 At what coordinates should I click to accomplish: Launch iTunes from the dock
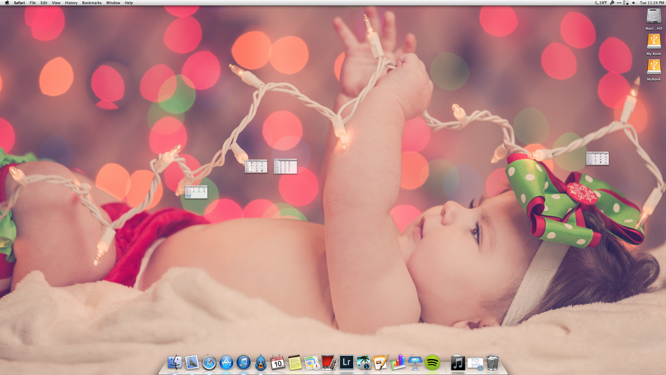coord(244,362)
